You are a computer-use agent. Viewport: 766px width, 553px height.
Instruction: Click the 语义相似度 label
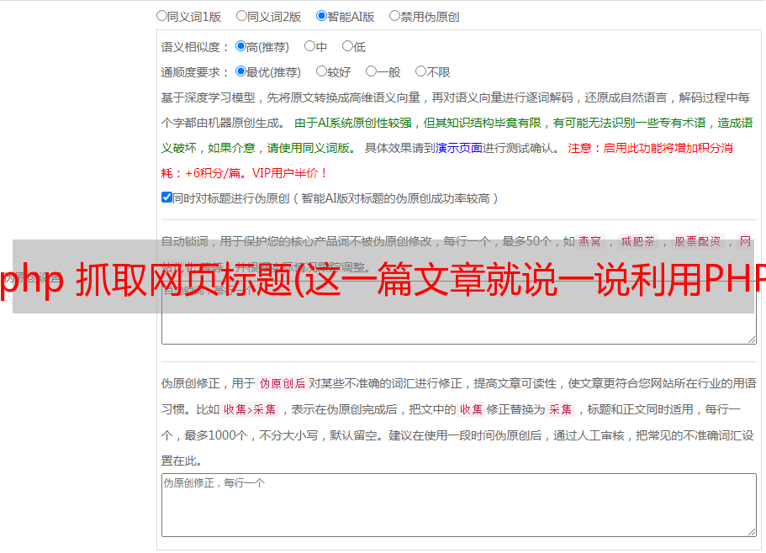[194, 47]
